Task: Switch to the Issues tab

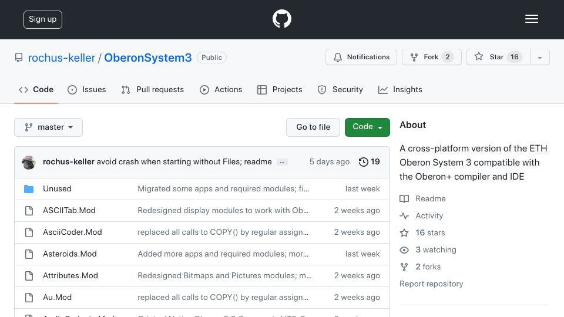Action: [87, 89]
